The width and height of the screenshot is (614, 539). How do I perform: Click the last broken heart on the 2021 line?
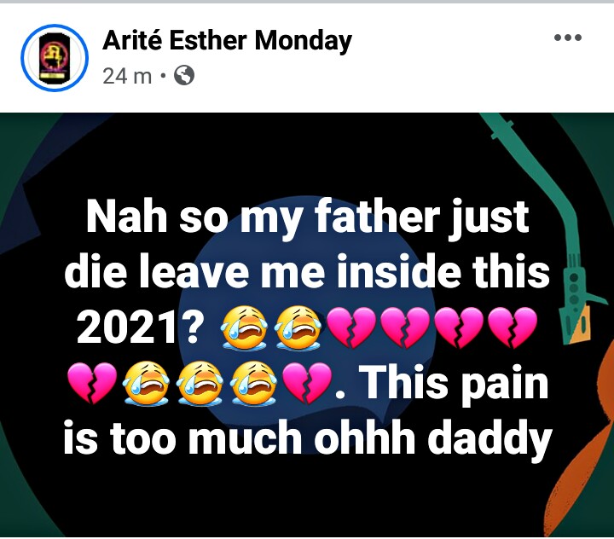point(513,328)
